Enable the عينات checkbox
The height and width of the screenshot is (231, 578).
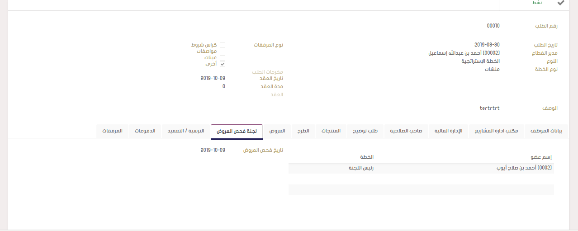tap(222, 58)
